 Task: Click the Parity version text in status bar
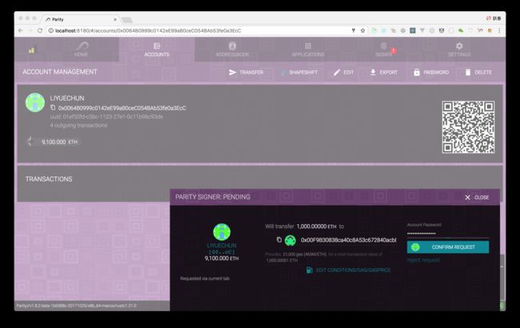[x=76, y=306]
